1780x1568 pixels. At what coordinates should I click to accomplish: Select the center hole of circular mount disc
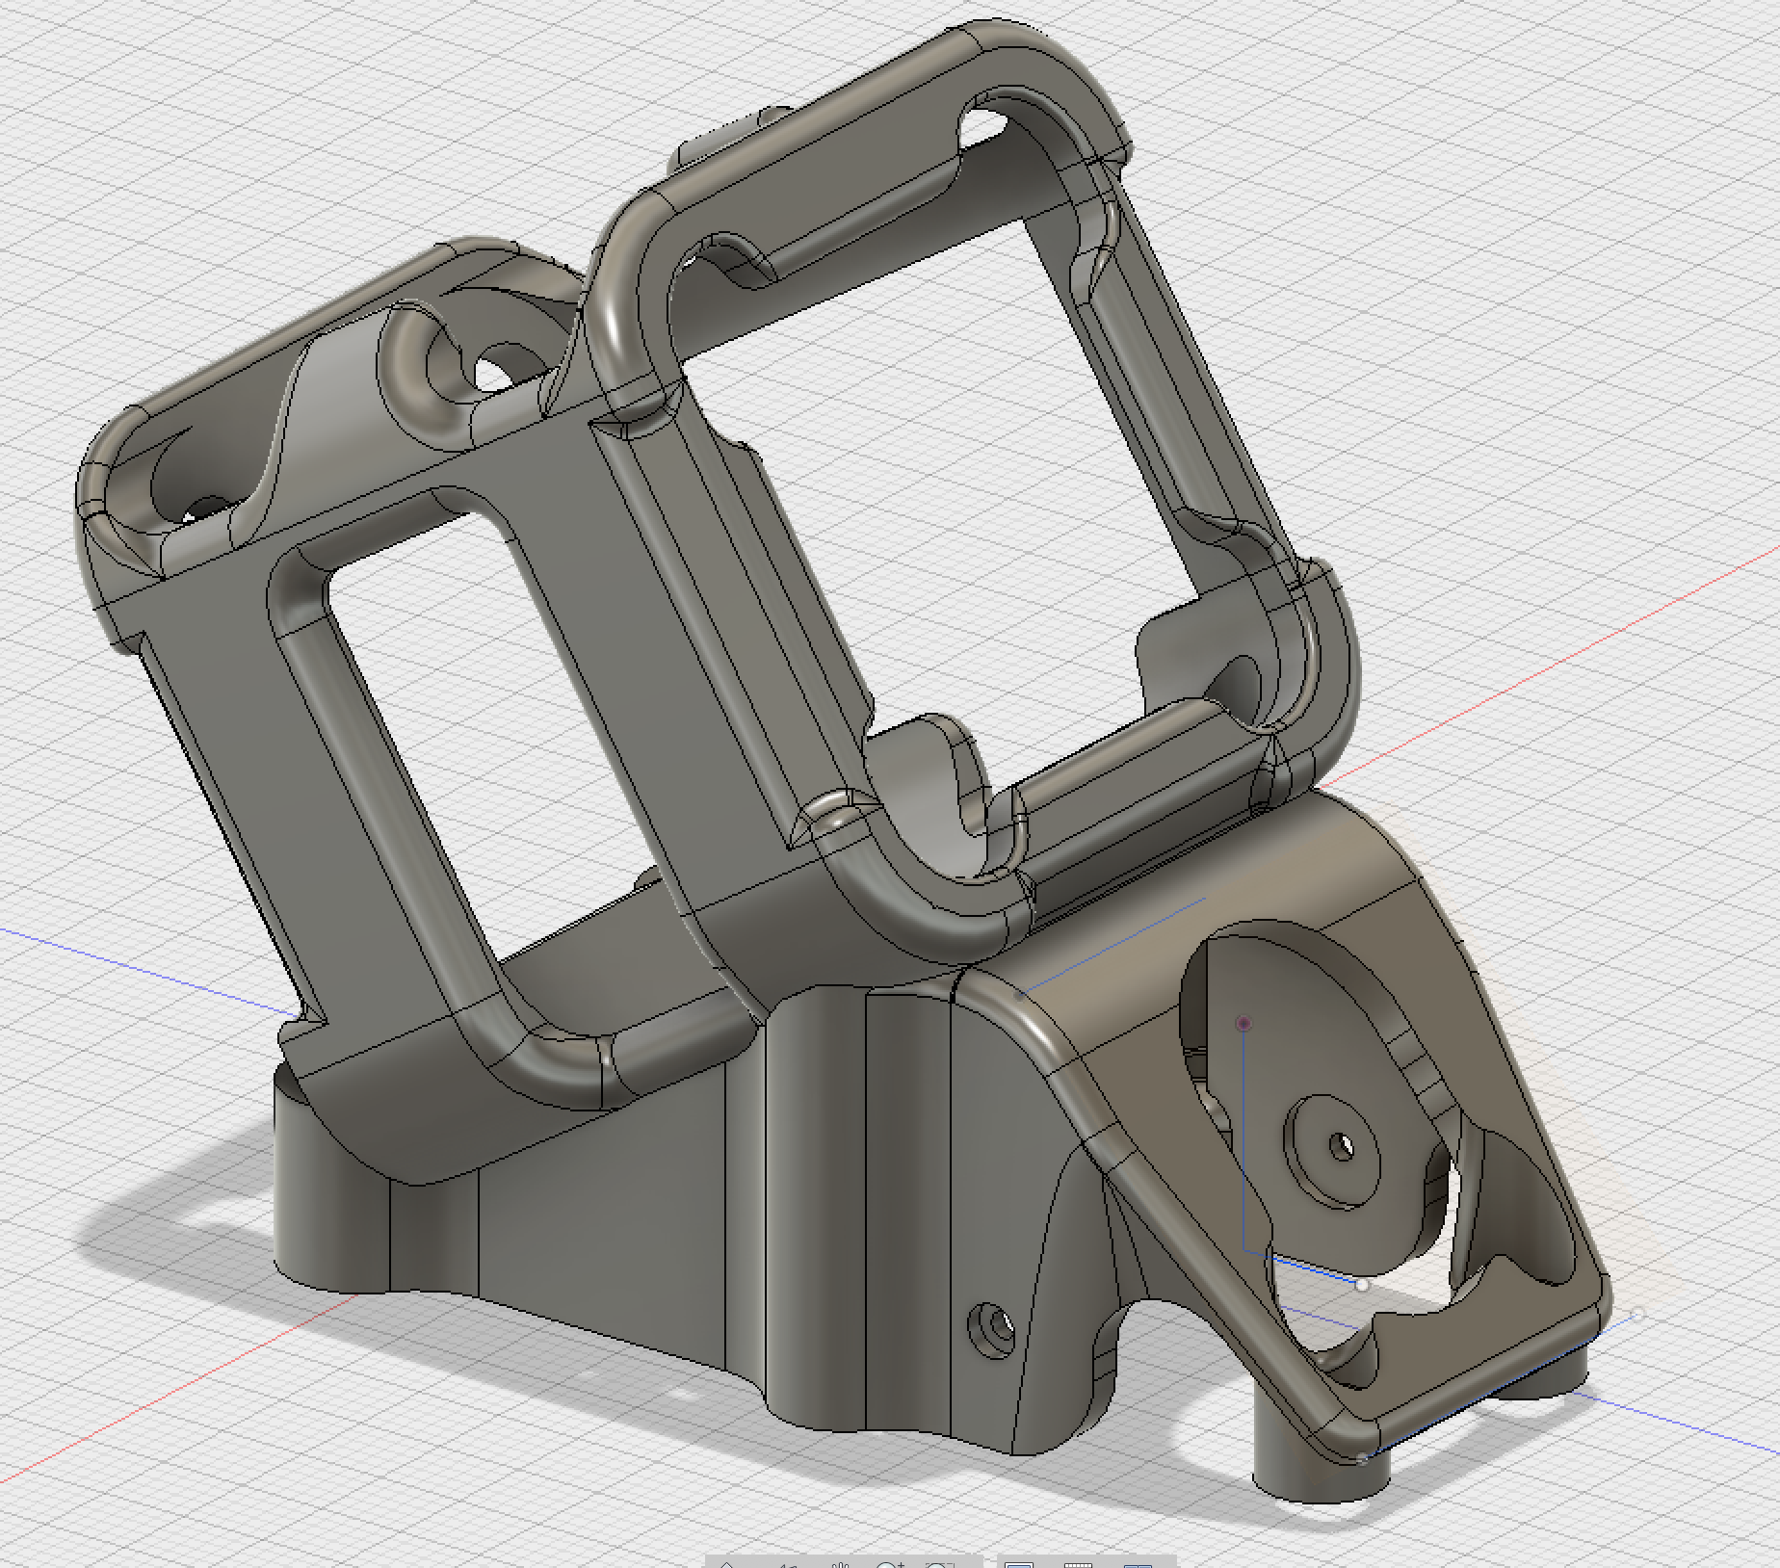tap(1341, 1147)
